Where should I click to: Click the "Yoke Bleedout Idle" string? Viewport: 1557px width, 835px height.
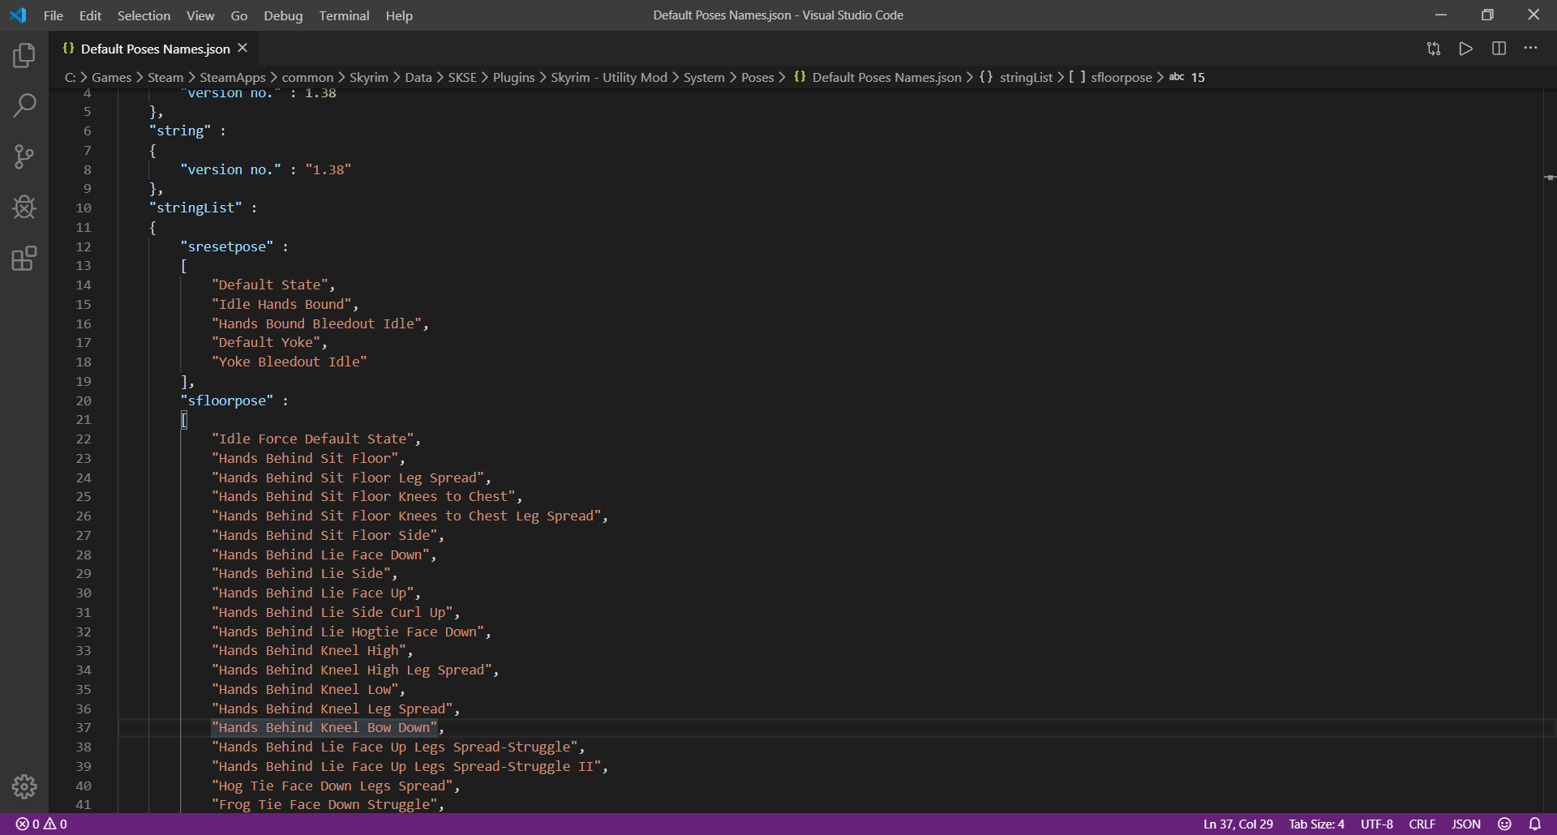290,362
